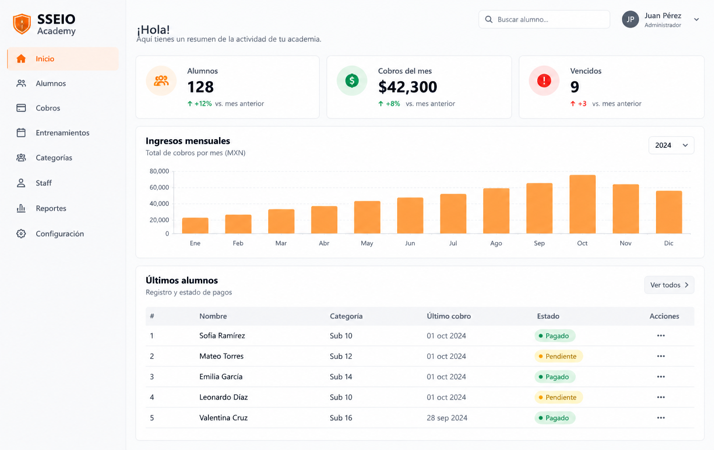Open actions menu for Leonardo Díaz
This screenshot has height=450, width=714.
click(661, 397)
